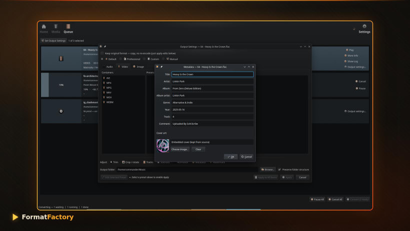Click the Album field in Metadata

212,88
